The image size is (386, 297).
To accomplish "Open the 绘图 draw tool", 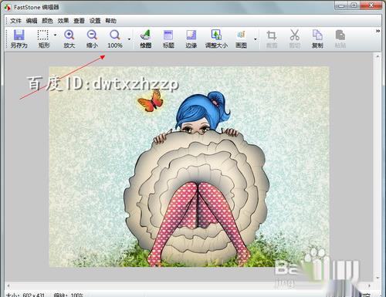I will [145, 39].
